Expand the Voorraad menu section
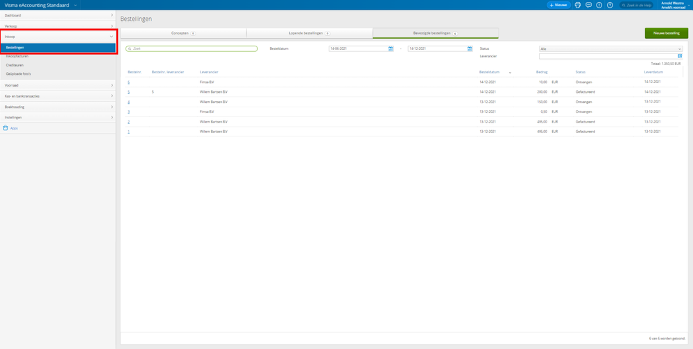The width and height of the screenshot is (693, 349). pos(58,85)
